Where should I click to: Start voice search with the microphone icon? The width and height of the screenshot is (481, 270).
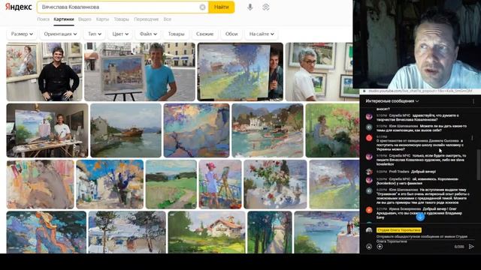(x=250, y=7)
